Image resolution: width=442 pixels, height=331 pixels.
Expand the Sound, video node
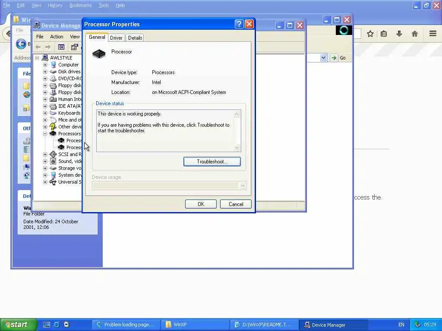[45, 161]
